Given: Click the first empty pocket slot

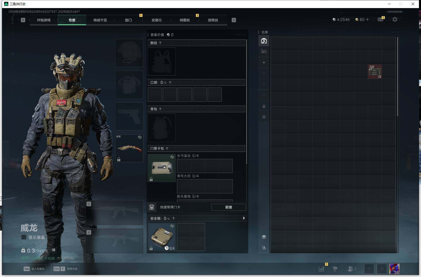Looking at the screenshot, I should tap(155, 94).
